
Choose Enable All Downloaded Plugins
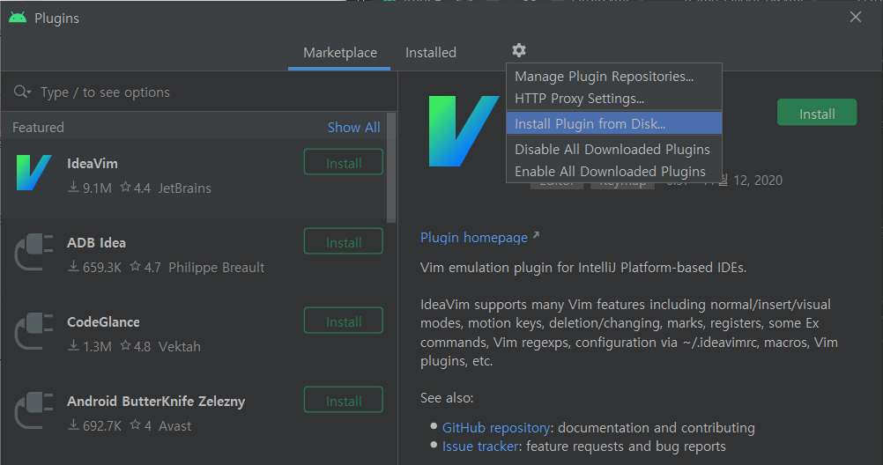tap(614, 171)
